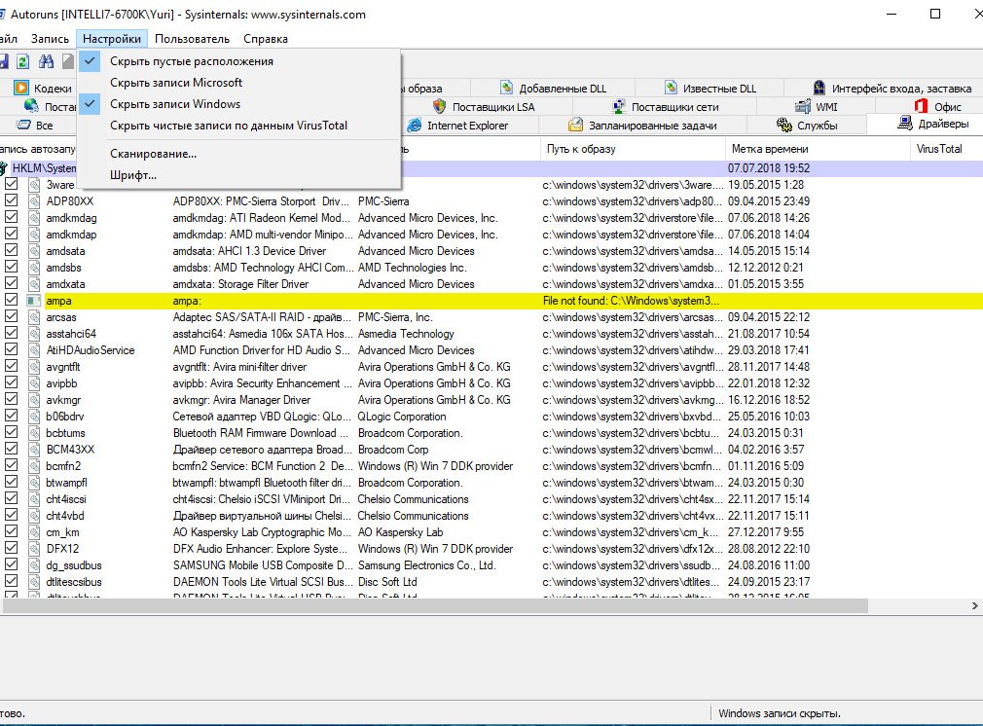Toggle the asstahci64 checkbox
The image size is (983, 726).
pos(11,333)
